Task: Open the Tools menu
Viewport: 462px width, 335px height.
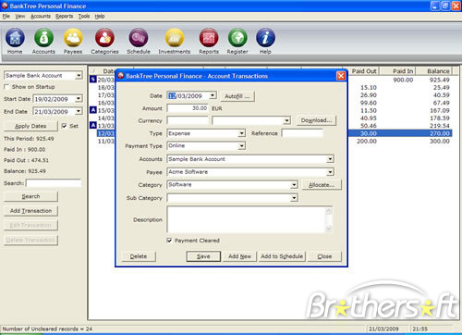Action: (x=84, y=17)
